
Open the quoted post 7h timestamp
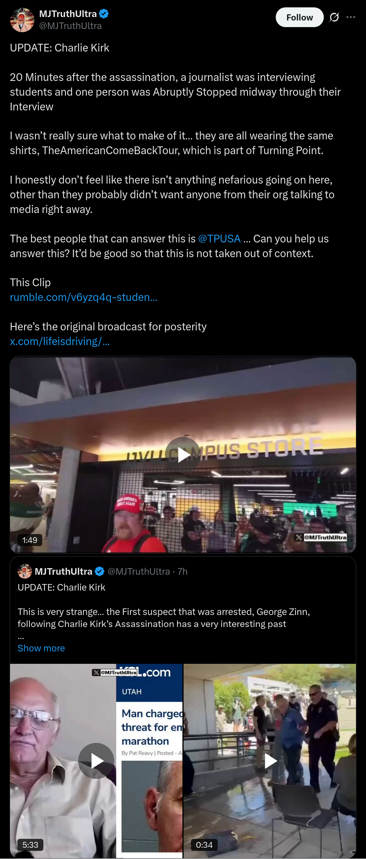click(182, 571)
